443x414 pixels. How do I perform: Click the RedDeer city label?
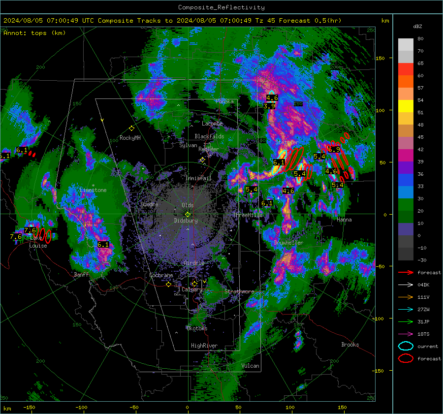pos(209,149)
